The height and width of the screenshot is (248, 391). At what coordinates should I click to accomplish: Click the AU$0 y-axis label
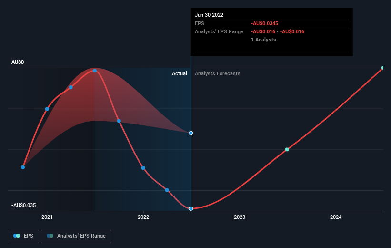pyautogui.click(x=18, y=62)
